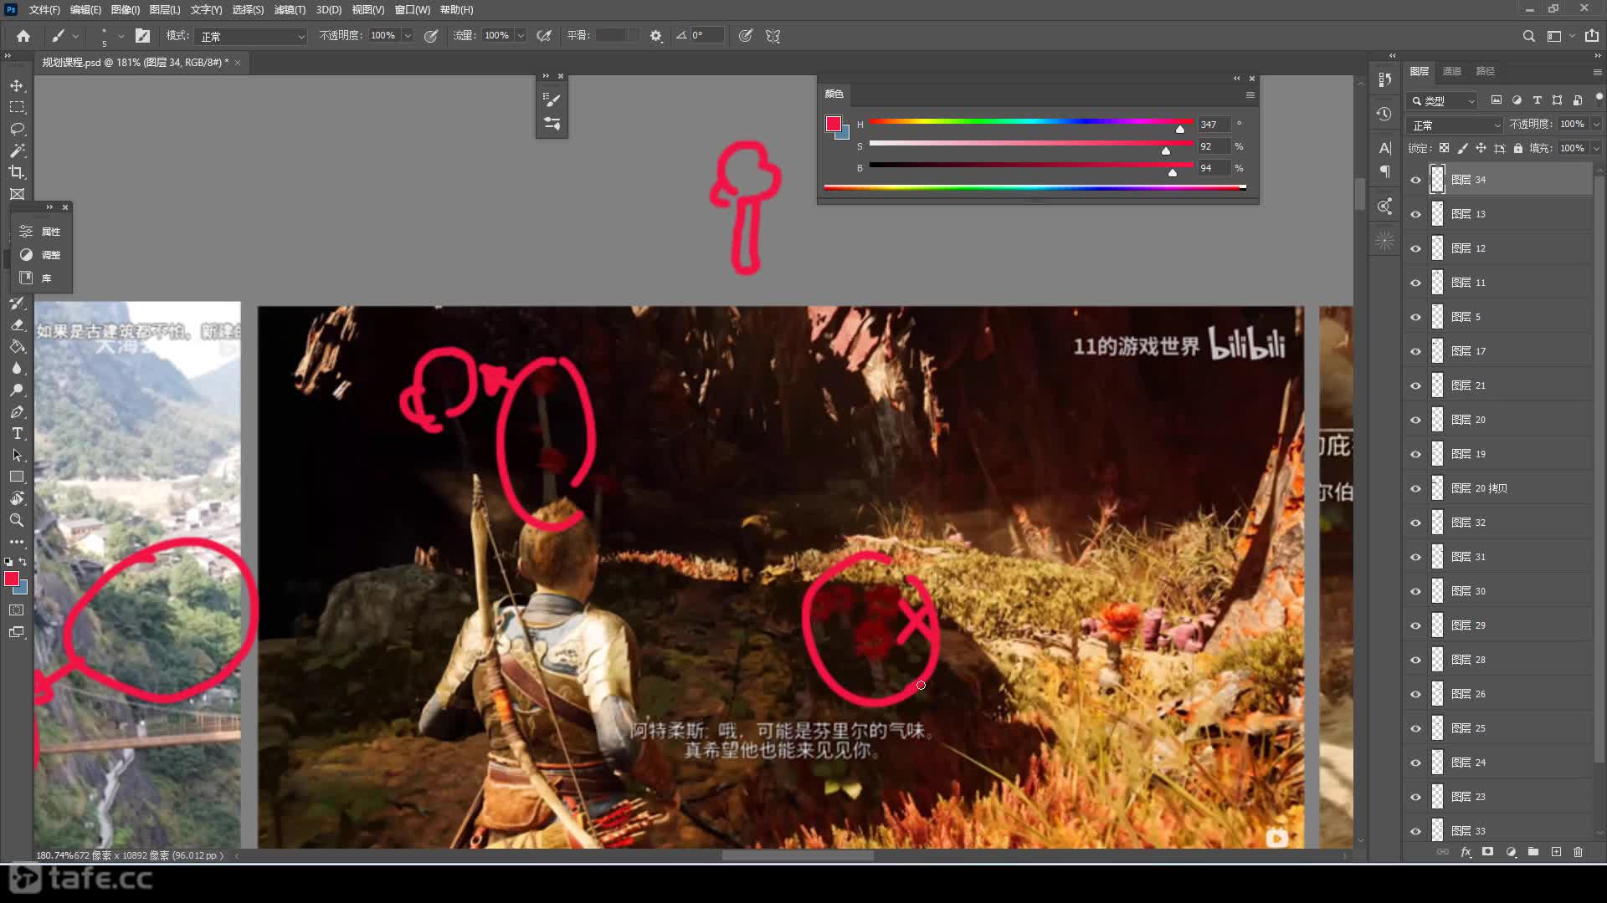This screenshot has width=1607, height=903.
Task: Activate the Crop tool
Action: [x=17, y=172]
